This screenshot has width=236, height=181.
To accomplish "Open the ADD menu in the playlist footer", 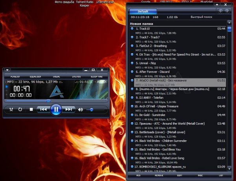I will 138,176.
